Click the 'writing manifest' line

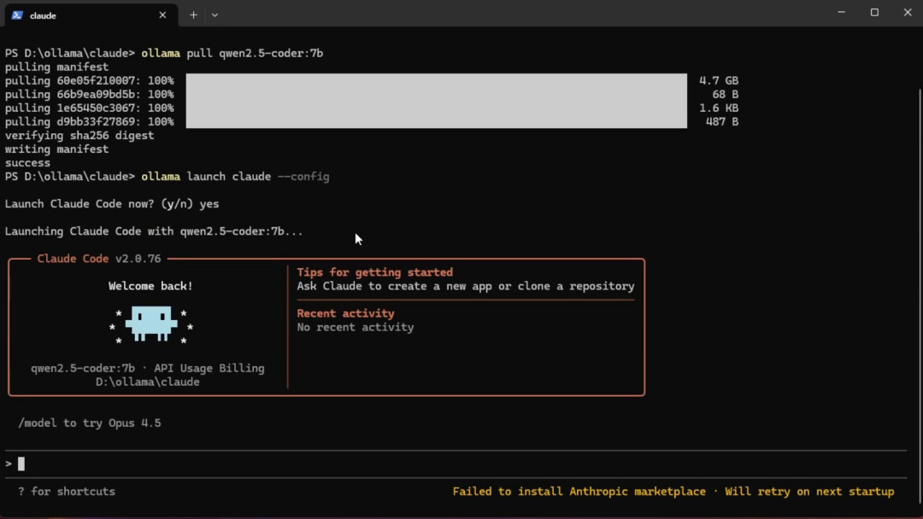point(56,149)
